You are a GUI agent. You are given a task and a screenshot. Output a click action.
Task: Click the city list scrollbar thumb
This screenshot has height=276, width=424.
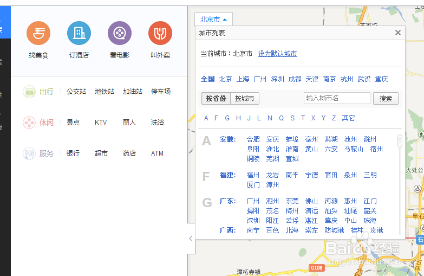400,141
